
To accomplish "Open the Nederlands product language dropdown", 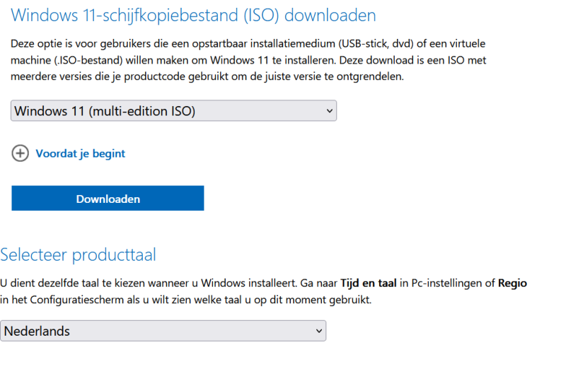I will coord(163,331).
